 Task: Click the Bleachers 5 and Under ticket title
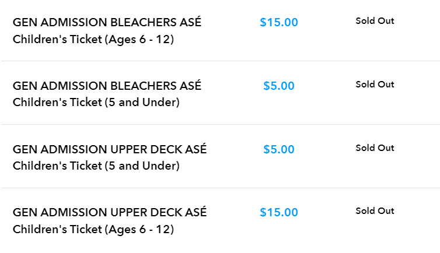click(x=107, y=86)
